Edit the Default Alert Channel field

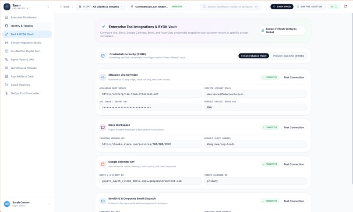tap(255, 144)
